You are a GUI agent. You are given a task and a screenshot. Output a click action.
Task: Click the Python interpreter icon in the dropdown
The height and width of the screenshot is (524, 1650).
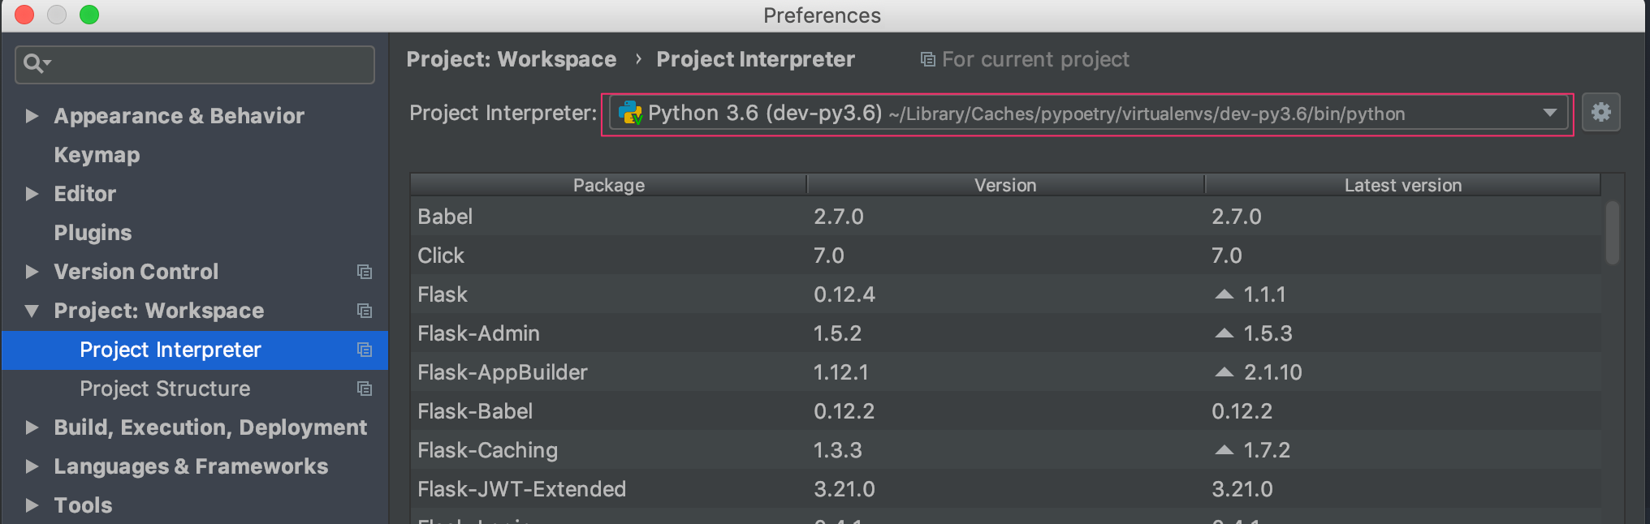[631, 113]
